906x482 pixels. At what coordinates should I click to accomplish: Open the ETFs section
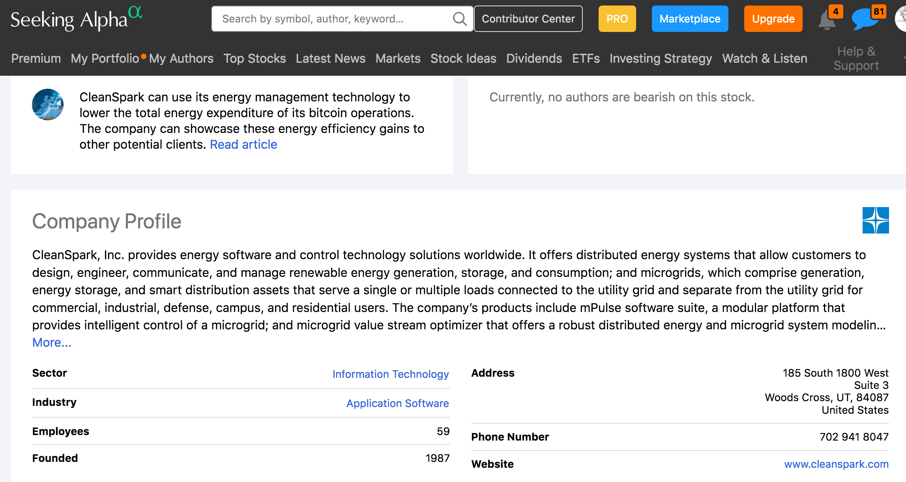(x=586, y=58)
